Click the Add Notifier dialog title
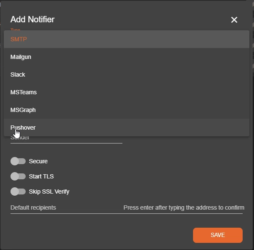 [x=32, y=19]
